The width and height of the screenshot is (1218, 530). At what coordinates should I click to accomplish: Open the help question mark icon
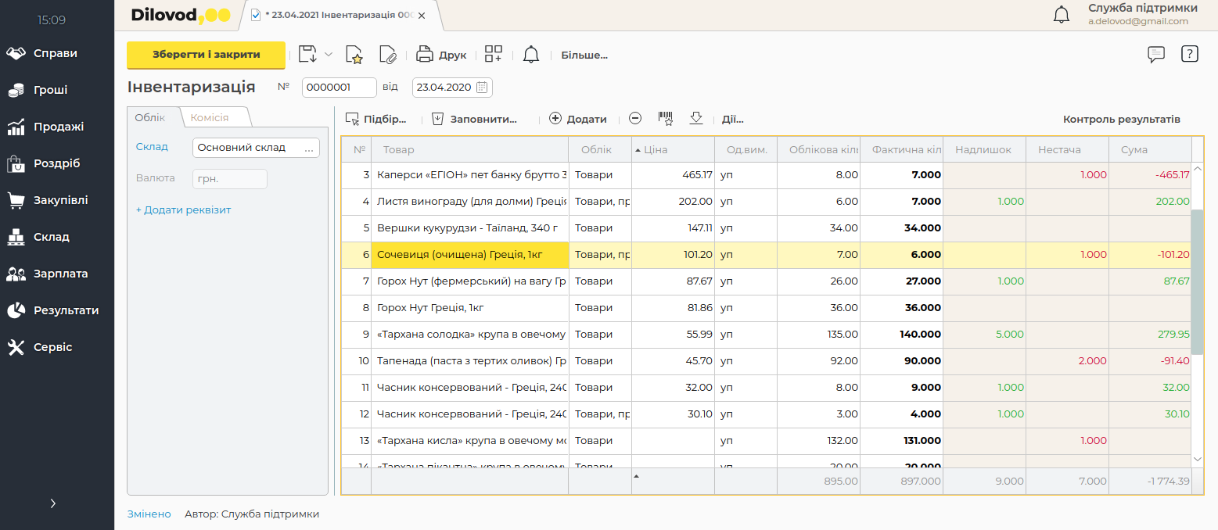click(1189, 54)
